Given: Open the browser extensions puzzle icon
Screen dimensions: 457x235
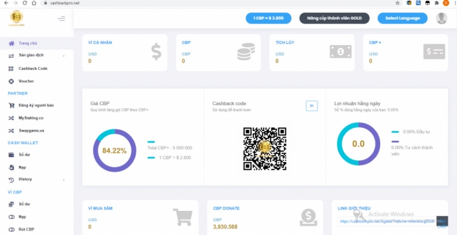Looking at the screenshot, I should (x=437, y=3).
